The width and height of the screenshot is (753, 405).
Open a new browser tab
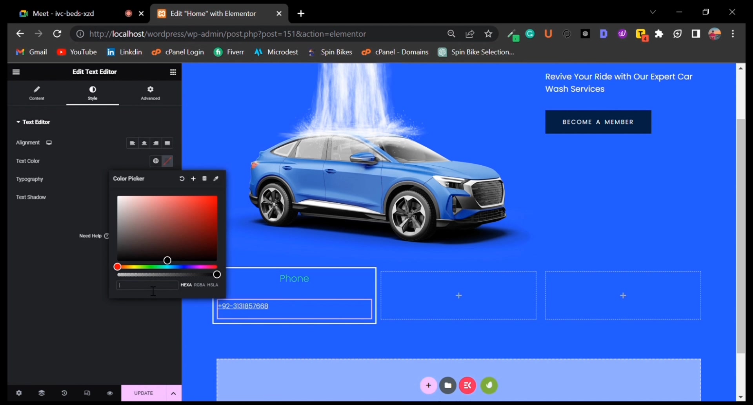click(301, 14)
